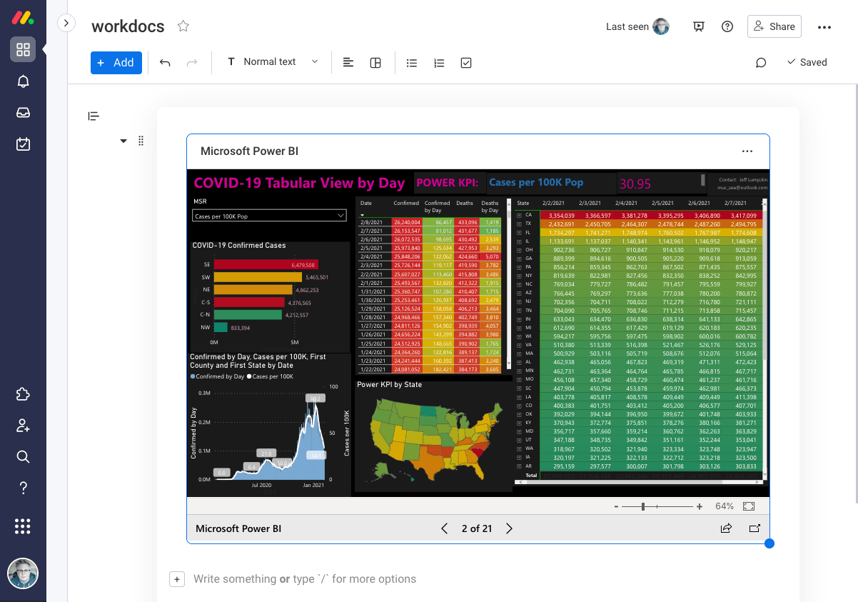The height and width of the screenshot is (602, 858).
Task: Open the Cases per 100K Pop MSR dropdown
Action: 269,215
